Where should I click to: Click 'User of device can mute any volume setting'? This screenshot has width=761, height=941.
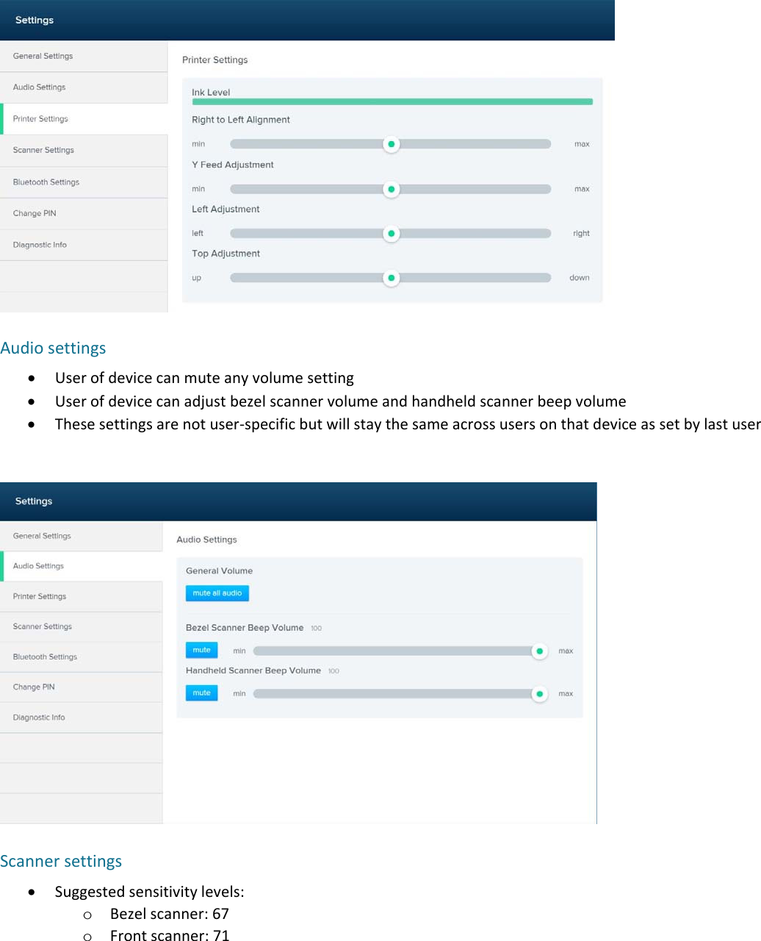[x=204, y=378]
